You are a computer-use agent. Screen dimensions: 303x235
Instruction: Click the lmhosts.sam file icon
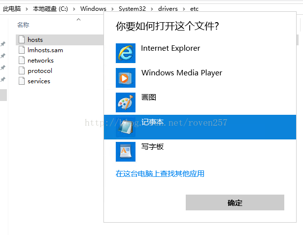[22, 50]
